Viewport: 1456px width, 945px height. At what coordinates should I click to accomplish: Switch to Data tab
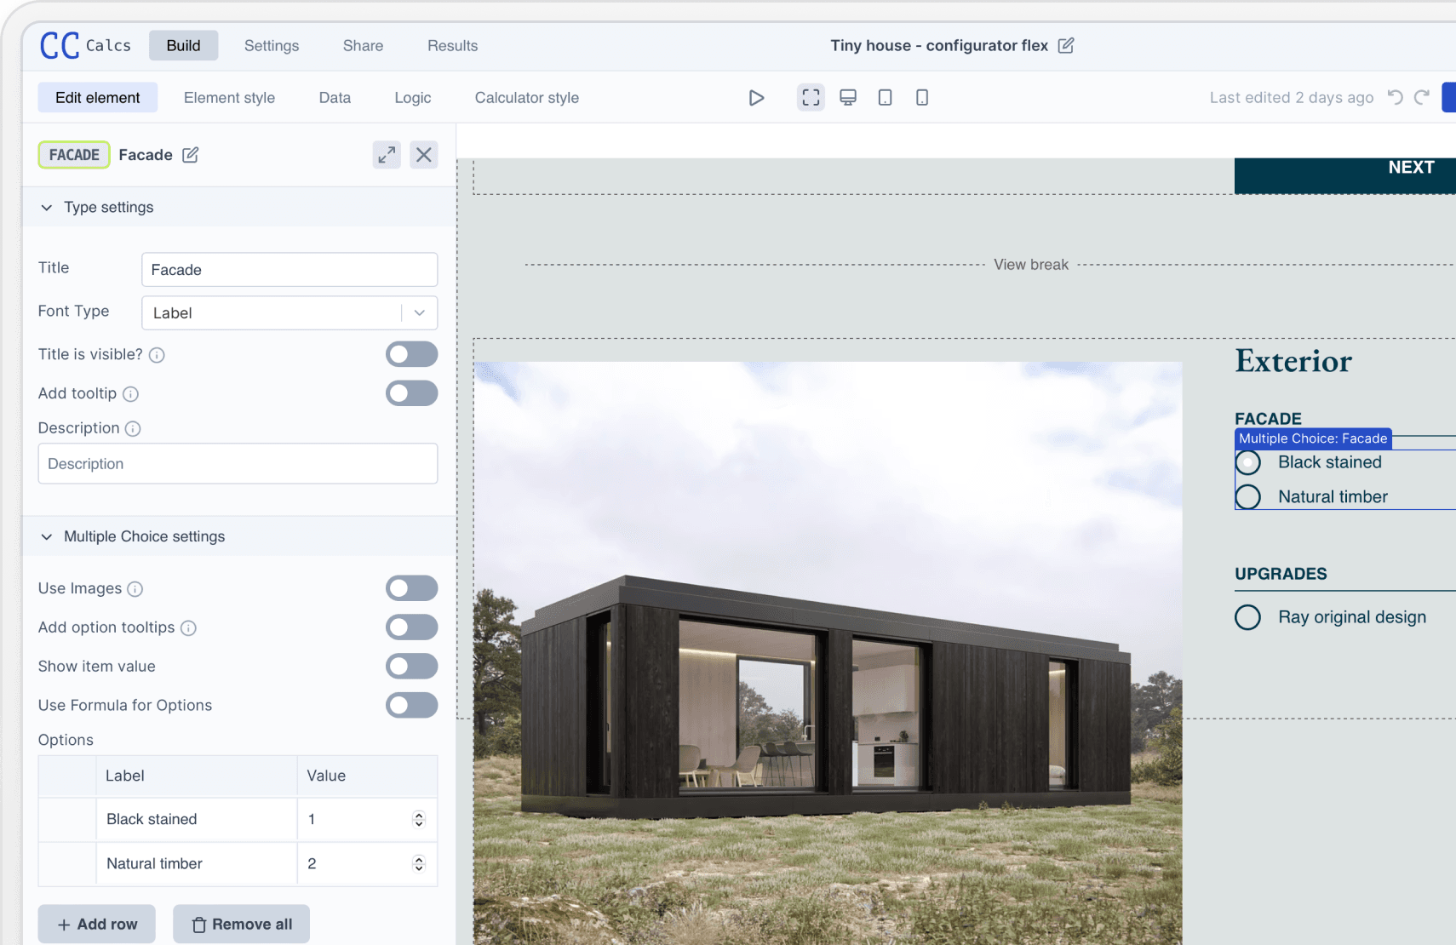[335, 98]
